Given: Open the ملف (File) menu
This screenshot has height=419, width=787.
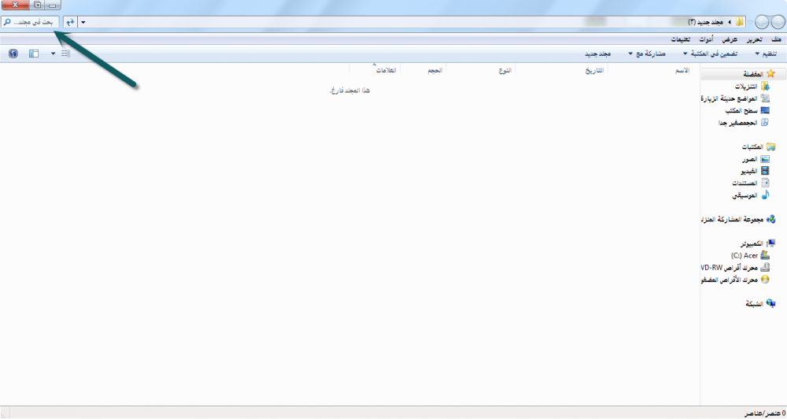Looking at the screenshot, I should [x=776, y=39].
